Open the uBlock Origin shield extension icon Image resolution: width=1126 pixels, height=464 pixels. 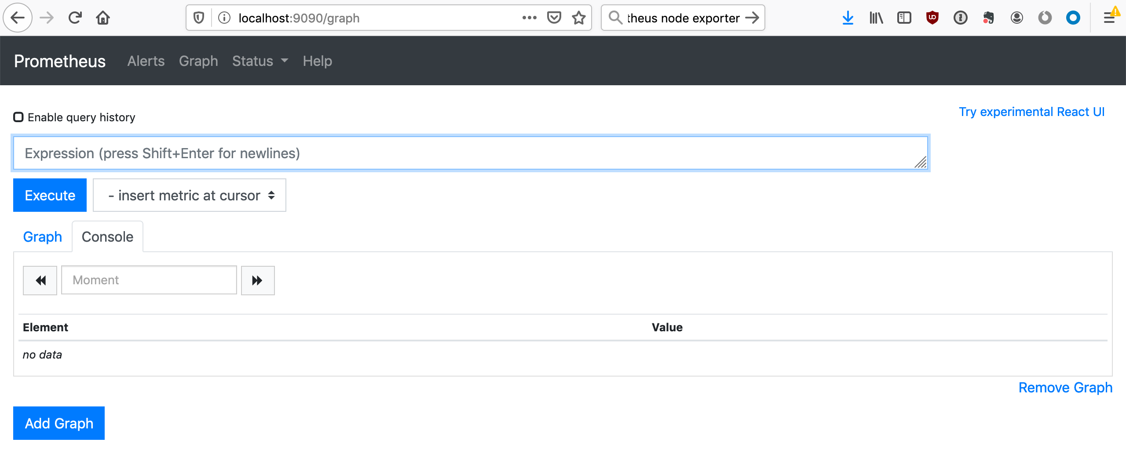click(x=932, y=18)
